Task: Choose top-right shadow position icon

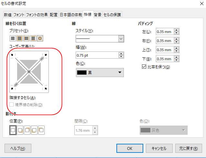Action: point(27,130)
